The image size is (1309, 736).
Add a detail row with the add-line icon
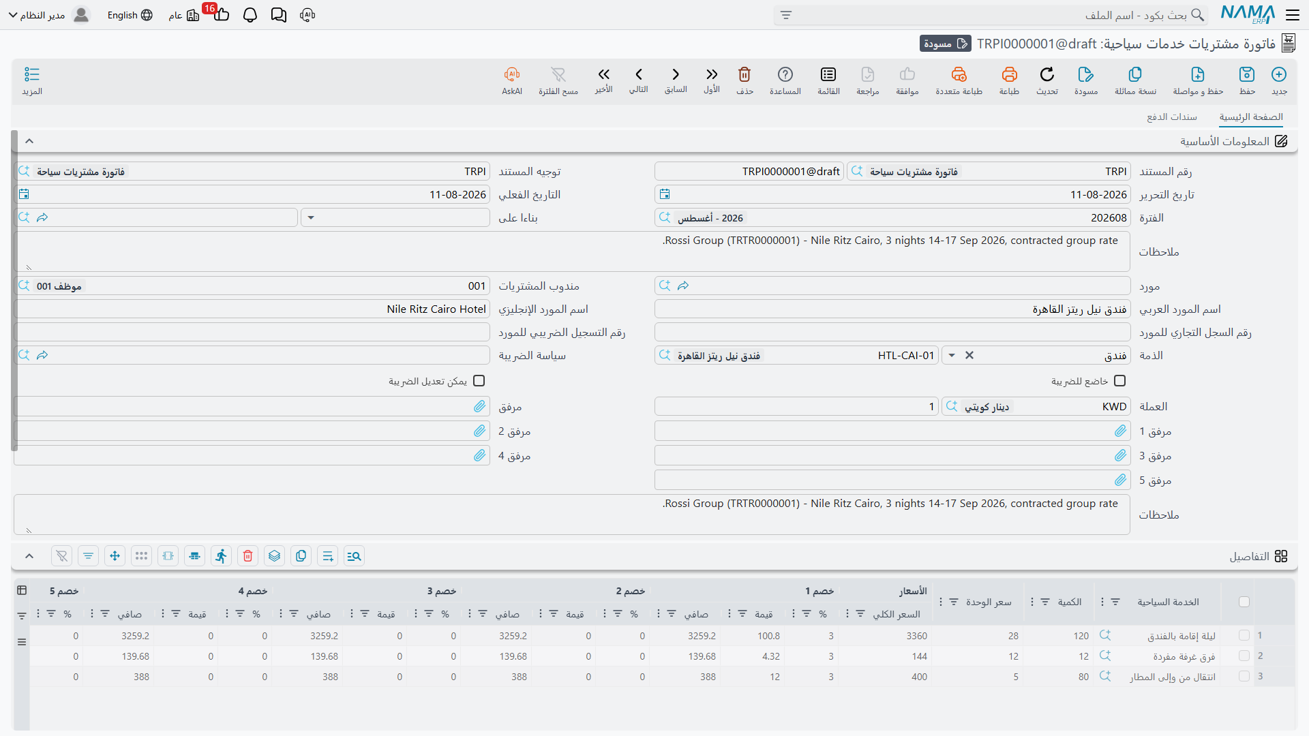pos(328,556)
